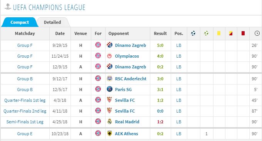This screenshot has height=141, width=262.
Task: Click the UEFA Champions League logo
Action: pos(8,7)
